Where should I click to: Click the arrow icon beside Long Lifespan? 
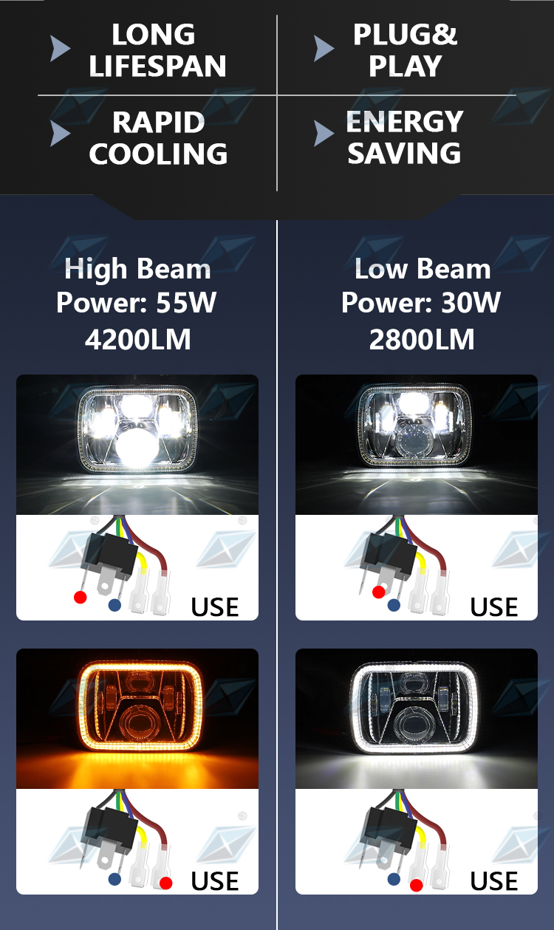pyautogui.click(x=60, y=49)
